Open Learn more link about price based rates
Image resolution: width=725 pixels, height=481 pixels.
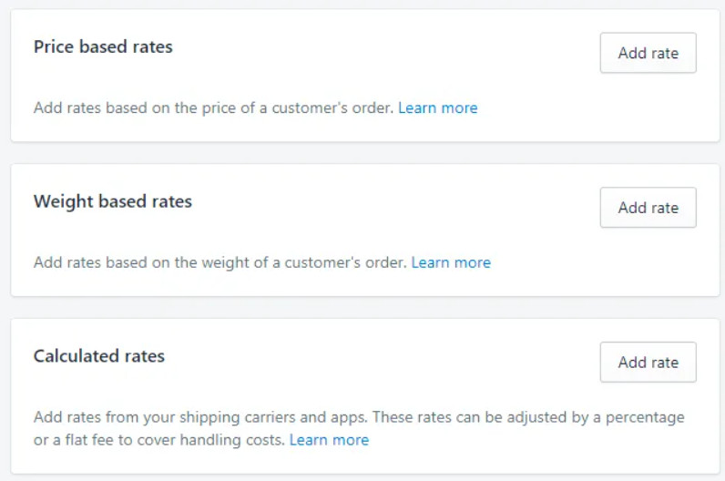(x=437, y=107)
